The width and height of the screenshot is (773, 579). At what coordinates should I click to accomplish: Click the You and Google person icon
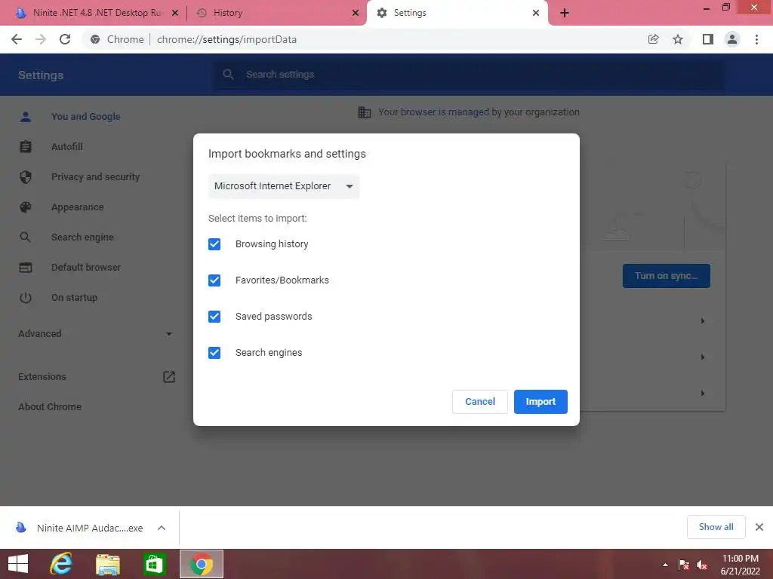26,117
